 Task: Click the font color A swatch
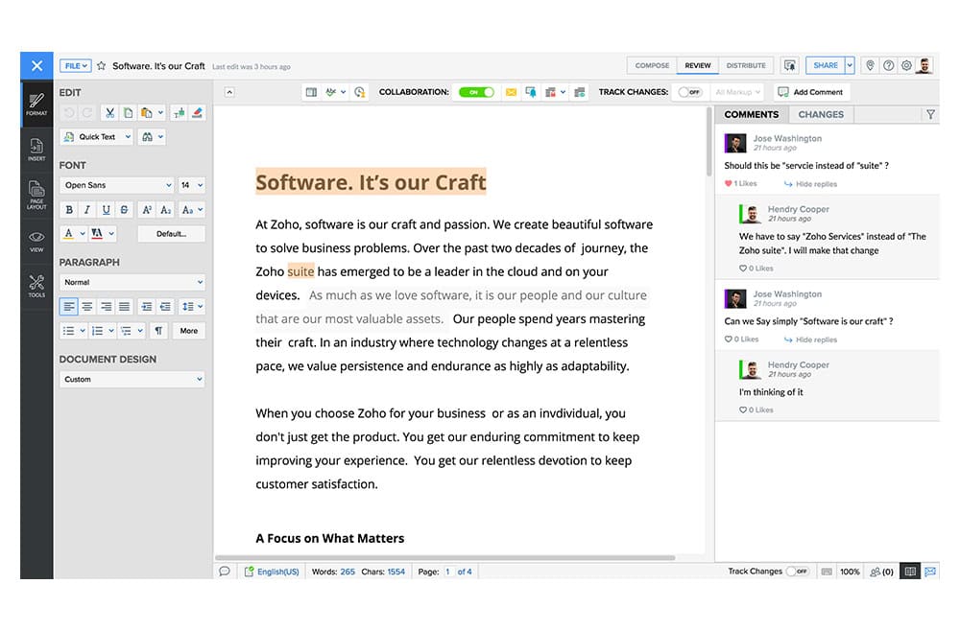[68, 234]
